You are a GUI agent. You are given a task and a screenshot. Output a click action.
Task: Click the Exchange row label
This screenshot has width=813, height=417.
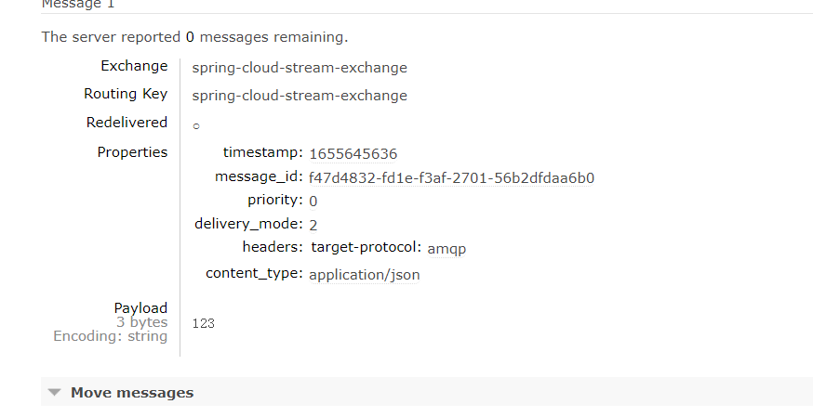(134, 66)
